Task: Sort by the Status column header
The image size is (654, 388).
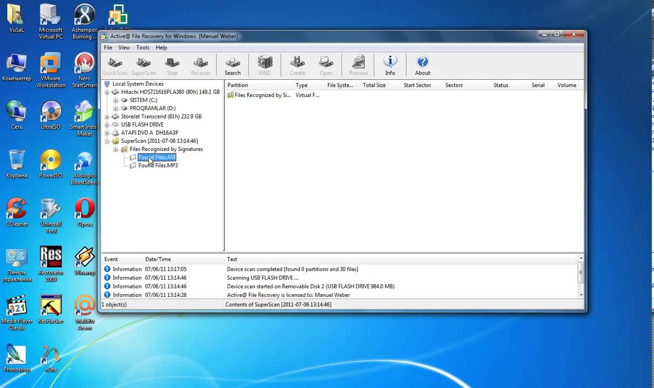Action: pyautogui.click(x=501, y=85)
